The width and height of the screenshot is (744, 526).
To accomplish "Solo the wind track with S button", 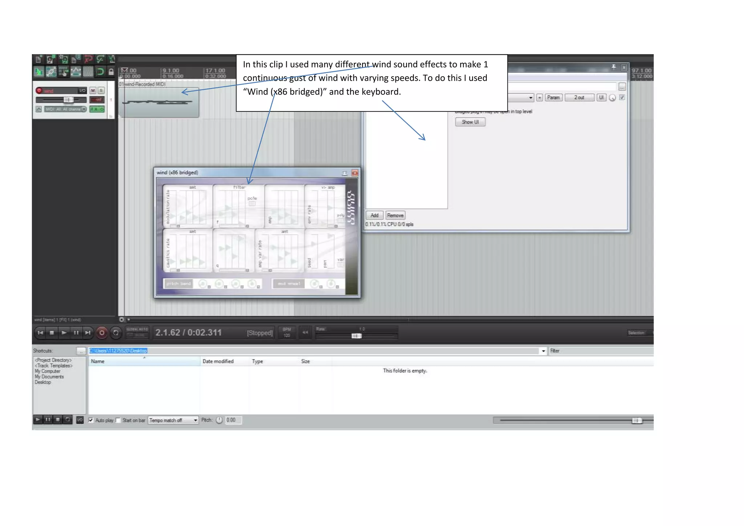I will click(101, 90).
